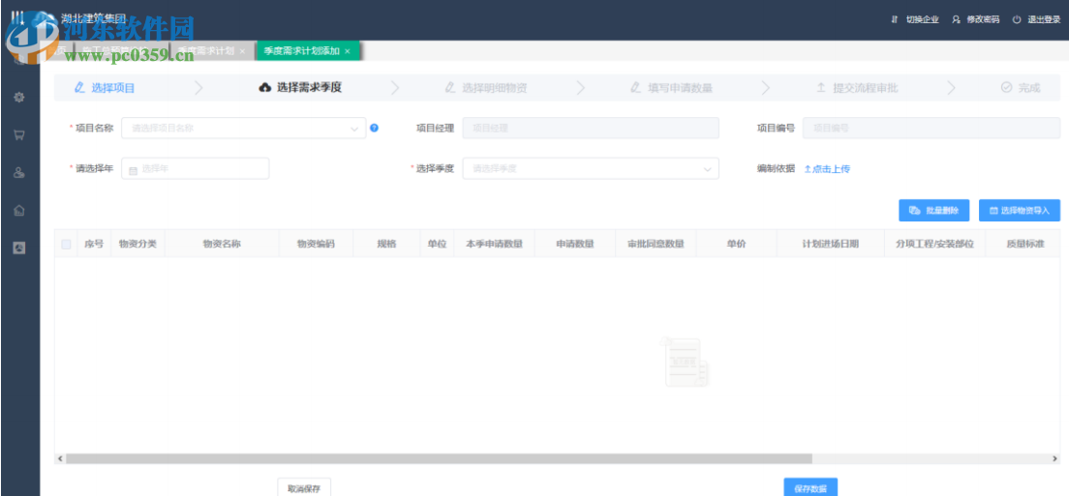This screenshot has height=496, width=1069.
Task: Go to step 提交流程审批
Action: [x=857, y=88]
